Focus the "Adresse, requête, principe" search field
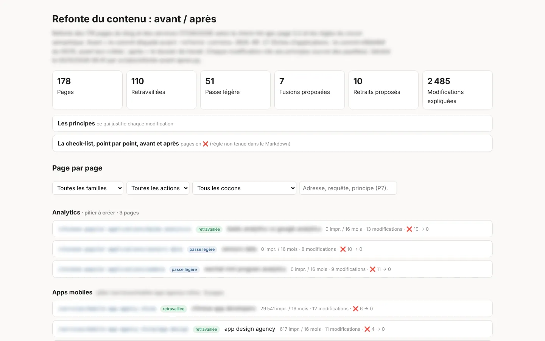The height and width of the screenshot is (341, 545). coord(348,188)
